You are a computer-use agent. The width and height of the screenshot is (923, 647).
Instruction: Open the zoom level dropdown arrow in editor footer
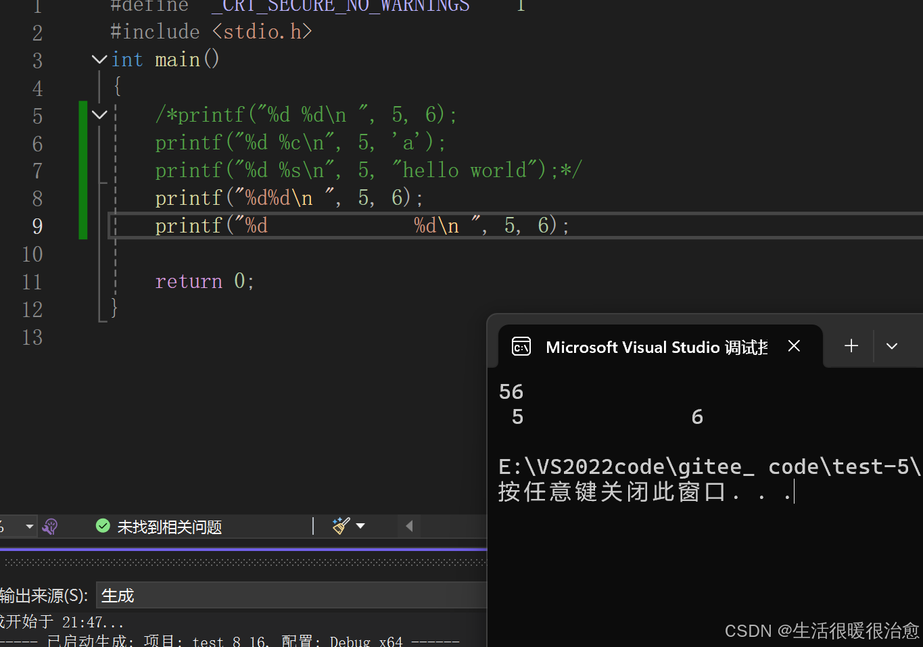pyautogui.click(x=29, y=526)
